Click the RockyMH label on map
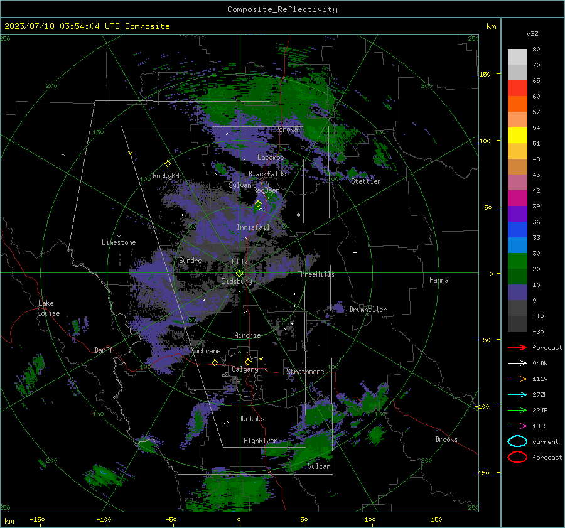 coord(166,176)
